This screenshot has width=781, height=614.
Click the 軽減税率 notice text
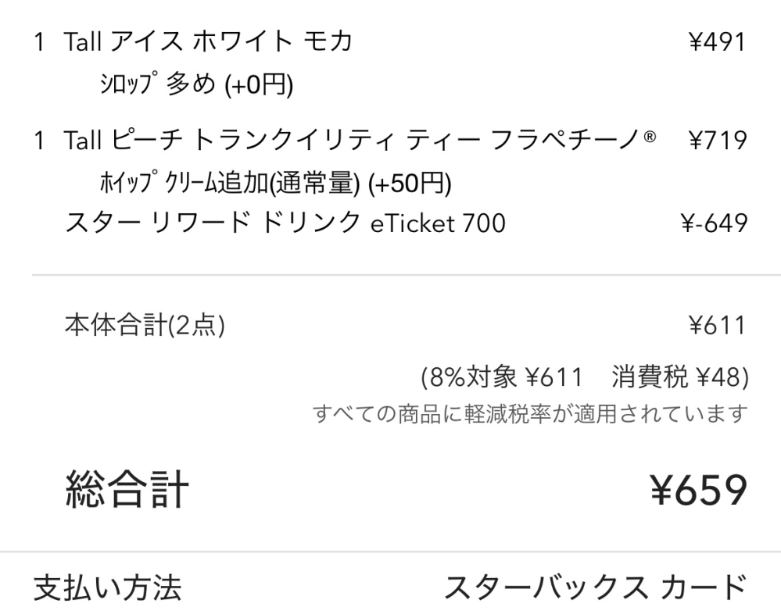click(530, 413)
